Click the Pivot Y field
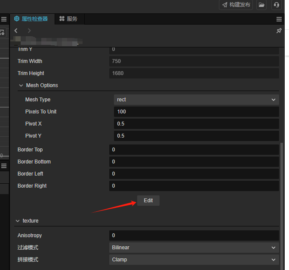Screen dimensions: 289x270 coord(196,136)
